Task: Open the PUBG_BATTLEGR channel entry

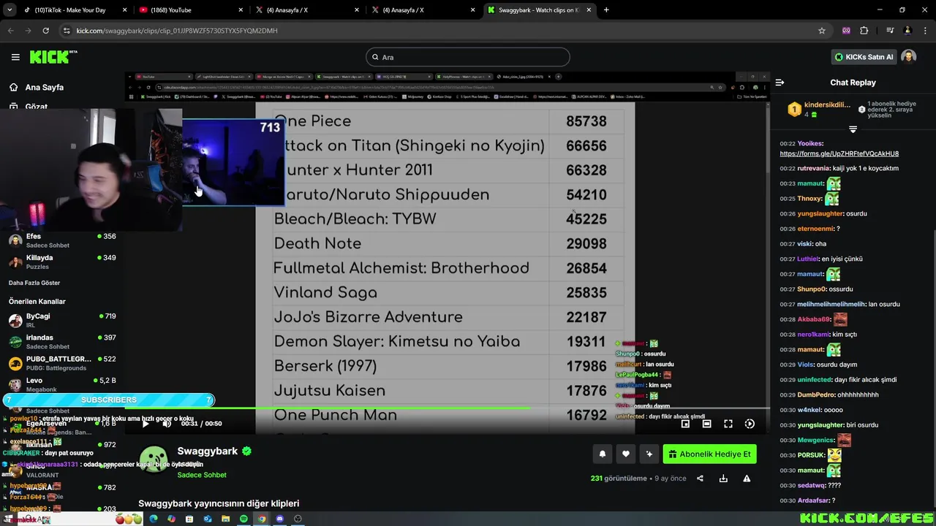Action: [62, 362]
